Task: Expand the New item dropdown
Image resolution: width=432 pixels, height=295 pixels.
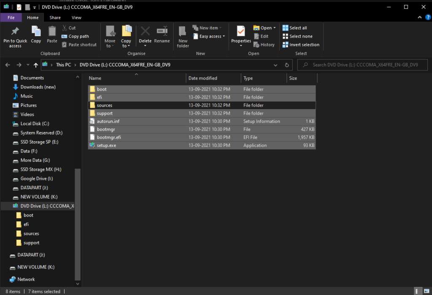Action: [x=208, y=27]
